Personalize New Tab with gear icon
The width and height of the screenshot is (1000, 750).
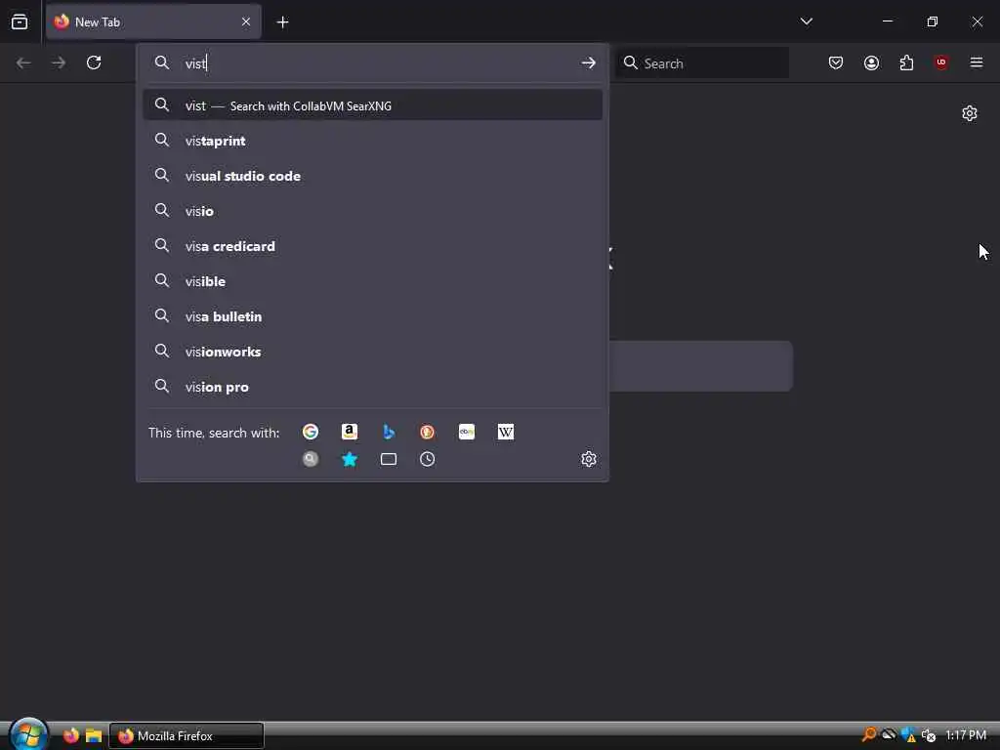[x=970, y=113]
